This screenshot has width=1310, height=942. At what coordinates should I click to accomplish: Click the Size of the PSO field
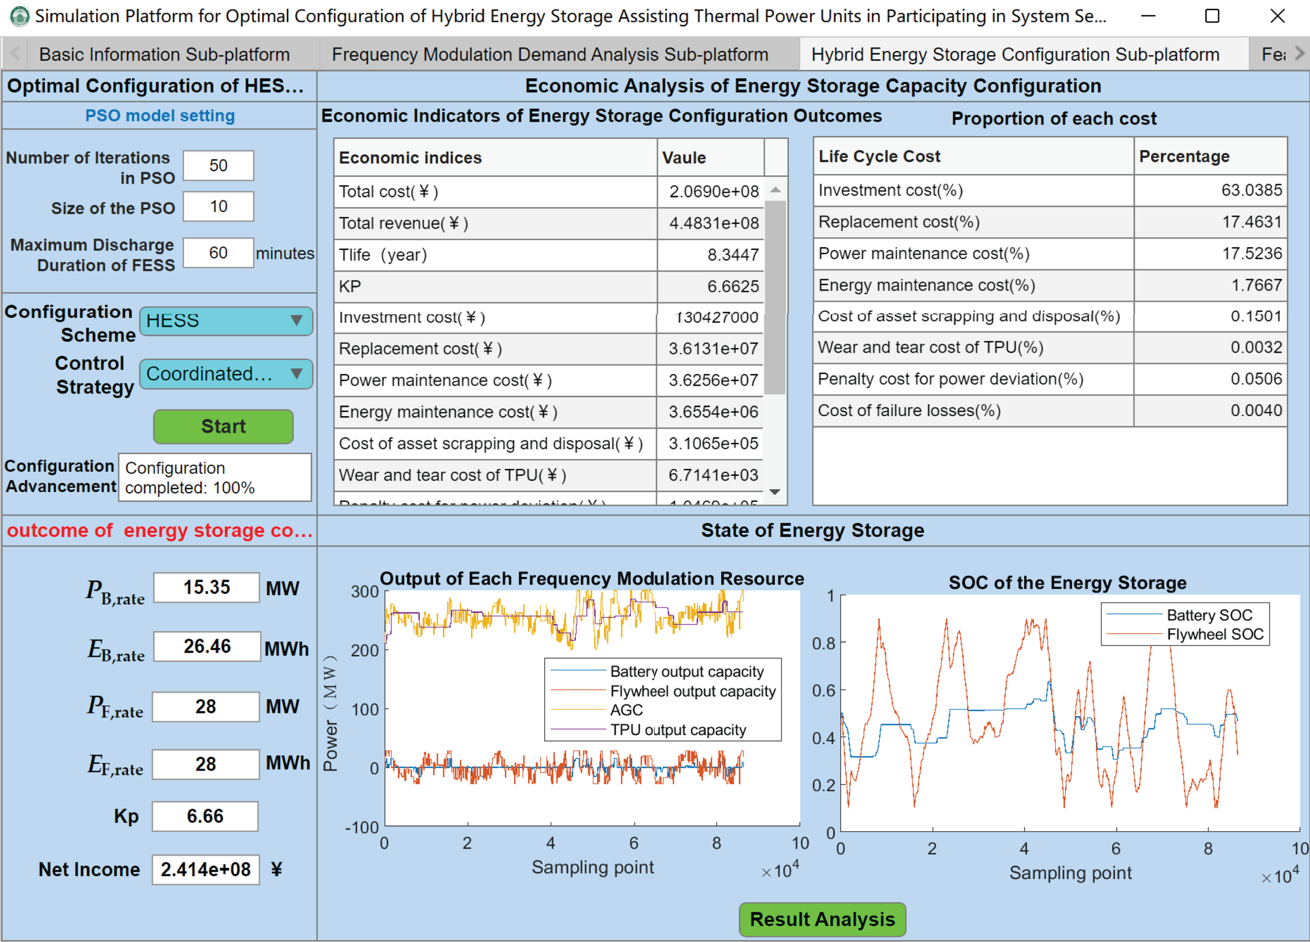click(218, 206)
